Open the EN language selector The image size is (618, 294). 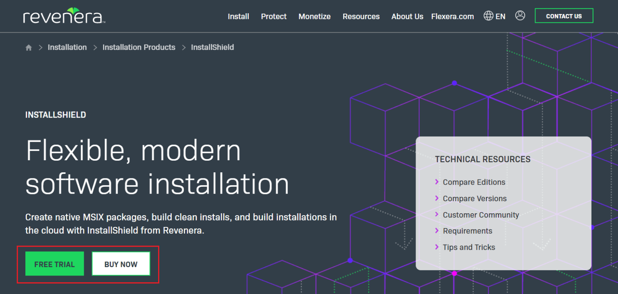click(x=501, y=16)
